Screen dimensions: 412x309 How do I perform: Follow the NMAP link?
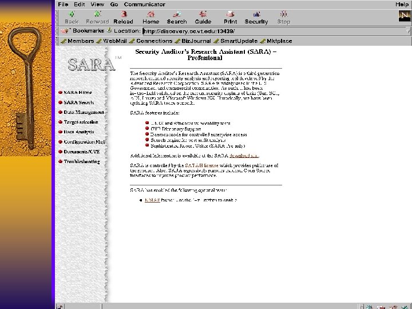tap(152, 200)
